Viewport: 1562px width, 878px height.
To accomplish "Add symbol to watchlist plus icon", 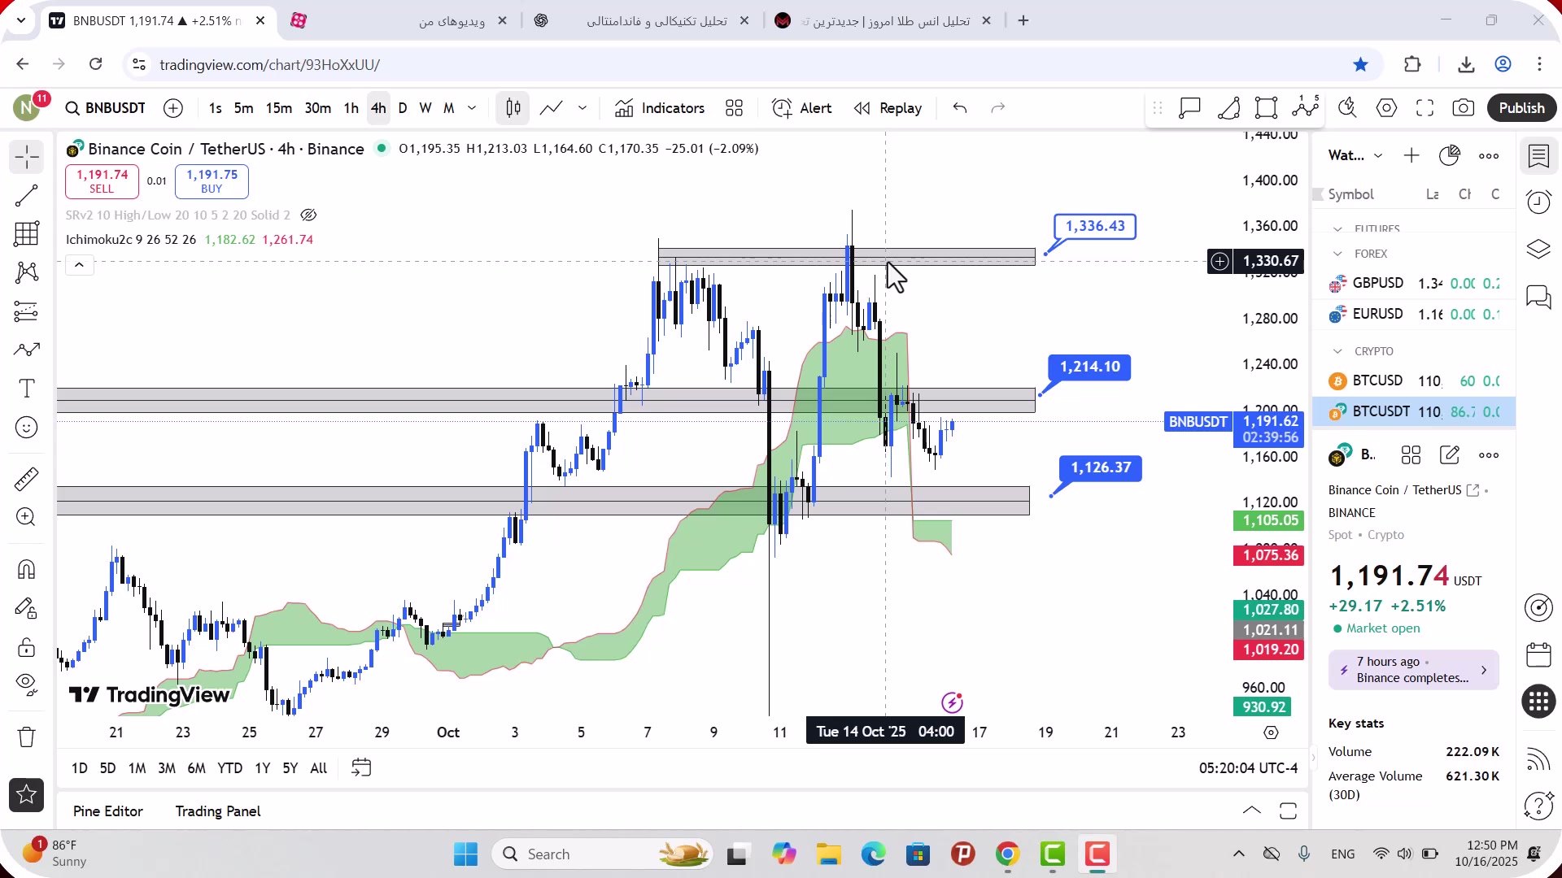I will point(1411,156).
